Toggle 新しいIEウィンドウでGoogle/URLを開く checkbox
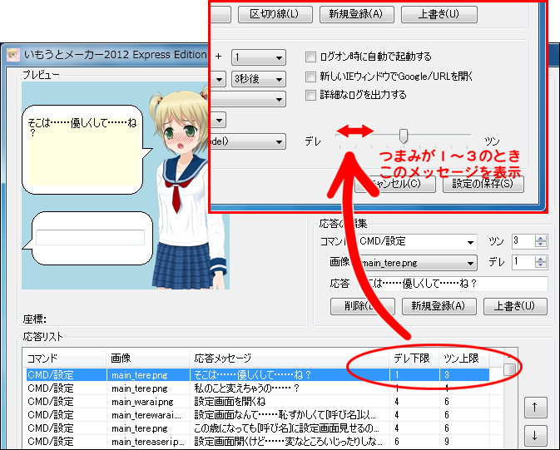Image resolution: width=560 pixels, height=450 pixels. pos(311,77)
